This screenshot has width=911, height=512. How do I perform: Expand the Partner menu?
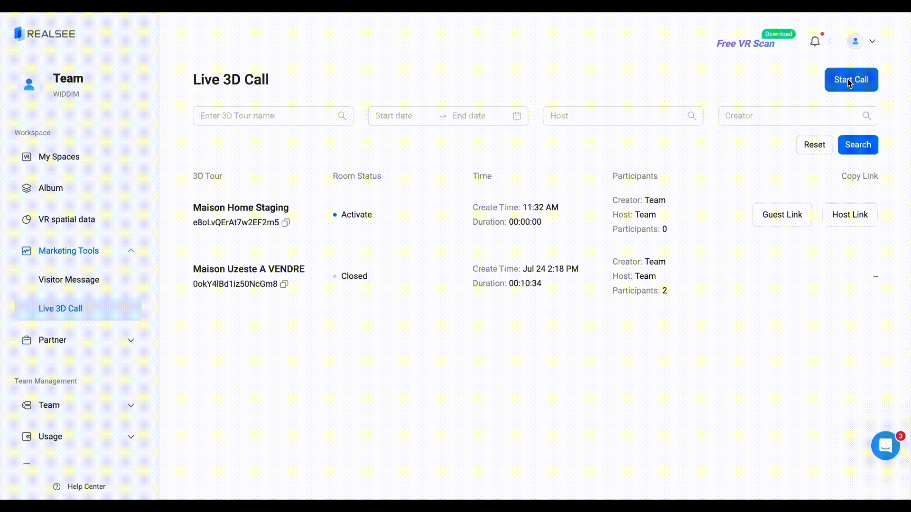pyautogui.click(x=131, y=340)
